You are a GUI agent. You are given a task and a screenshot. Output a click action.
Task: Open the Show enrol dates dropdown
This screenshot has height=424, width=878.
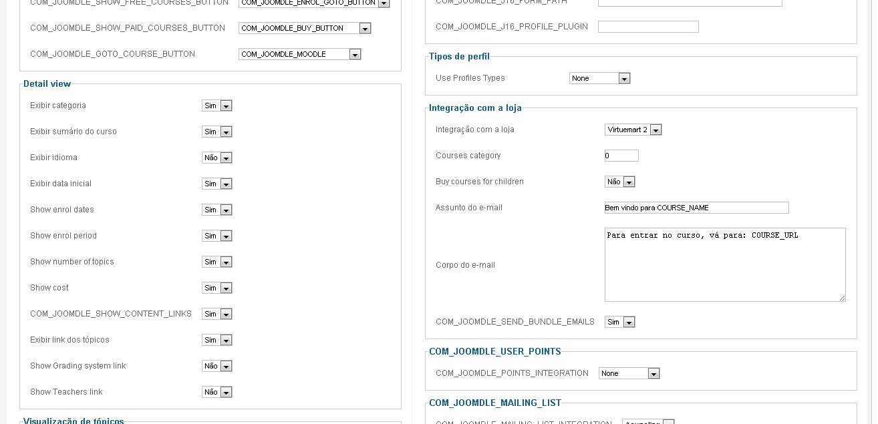click(216, 210)
